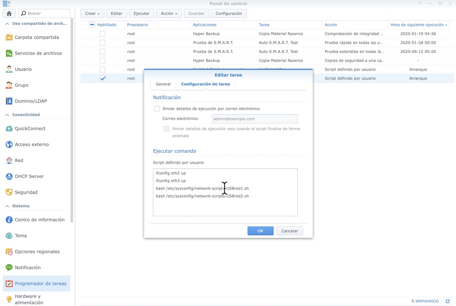
Task: Uncheck the enabled task checkbox
Action: coord(102,78)
